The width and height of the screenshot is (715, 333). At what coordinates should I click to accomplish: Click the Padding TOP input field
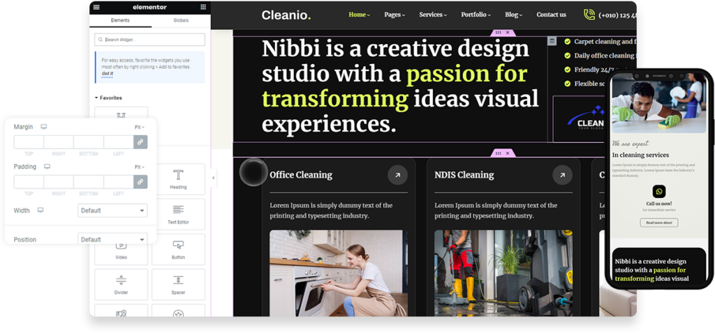point(29,182)
